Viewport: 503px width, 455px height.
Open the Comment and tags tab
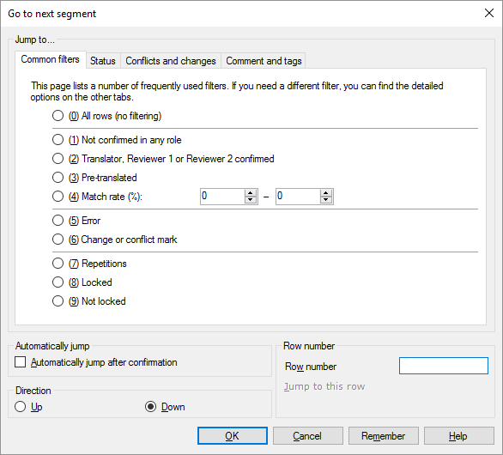click(x=264, y=61)
